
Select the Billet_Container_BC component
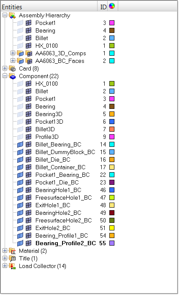pyautogui.click(x=60, y=167)
